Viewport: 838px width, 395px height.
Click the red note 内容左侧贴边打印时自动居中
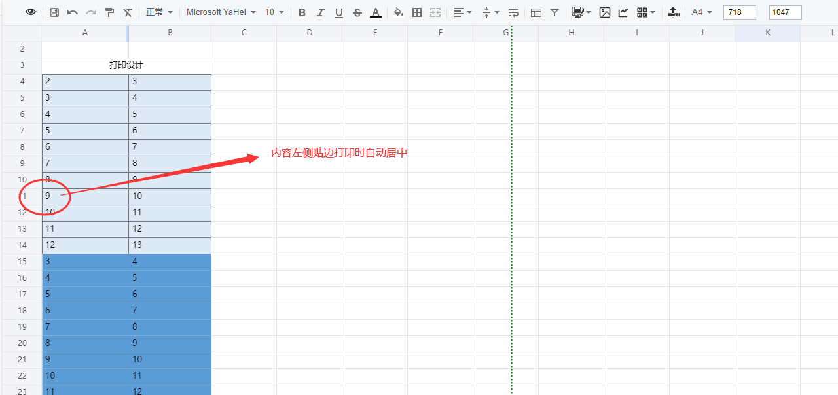point(339,153)
